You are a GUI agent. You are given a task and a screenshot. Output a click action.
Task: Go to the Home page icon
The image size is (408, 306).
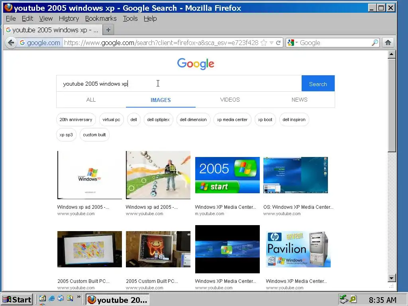click(388, 43)
